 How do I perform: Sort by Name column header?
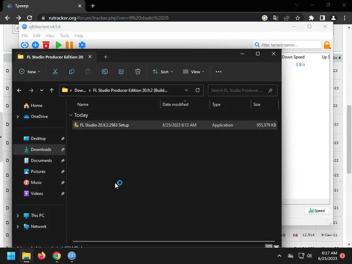83,104
